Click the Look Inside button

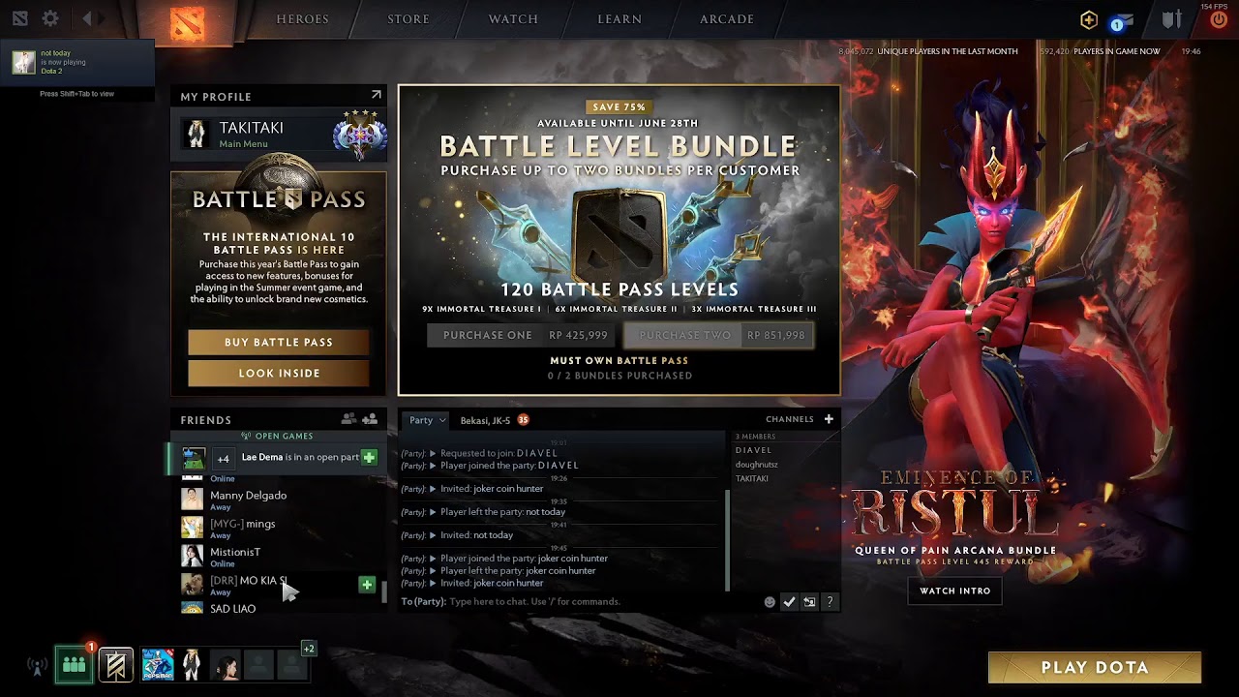[279, 373]
